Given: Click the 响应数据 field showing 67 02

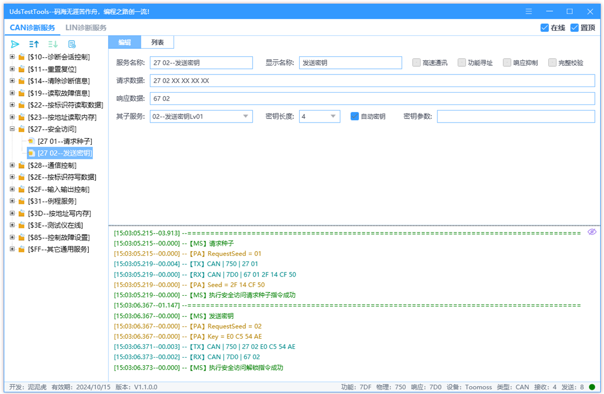Looking at the screenshot, I should click(x=372, y=99).
